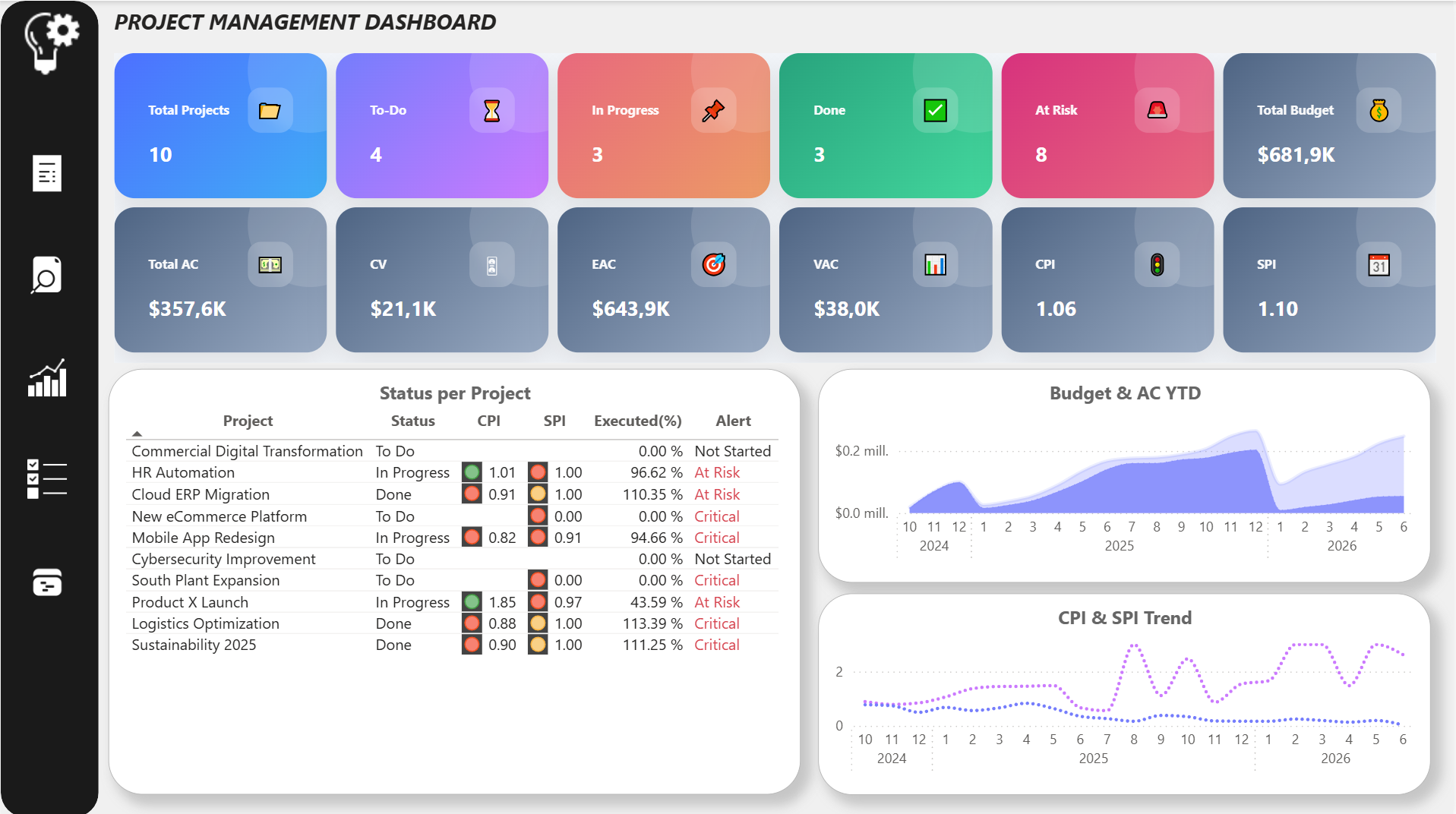Screen dimensions: 1456x814
Task: Click the lightbulb gear logo icon
Action: [x=51, y=42]
